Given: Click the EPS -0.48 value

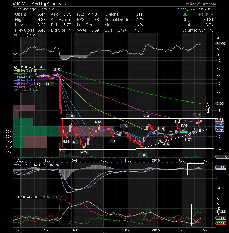Looking at the screenshot, I should point(94,19).
